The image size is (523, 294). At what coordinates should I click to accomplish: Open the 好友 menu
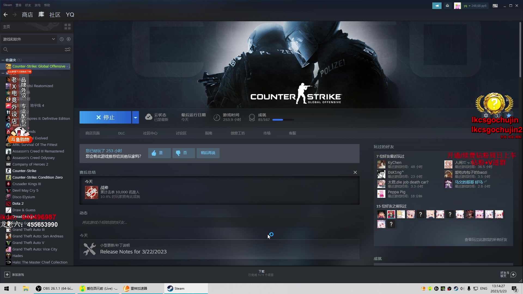click(x=28, y=5)
